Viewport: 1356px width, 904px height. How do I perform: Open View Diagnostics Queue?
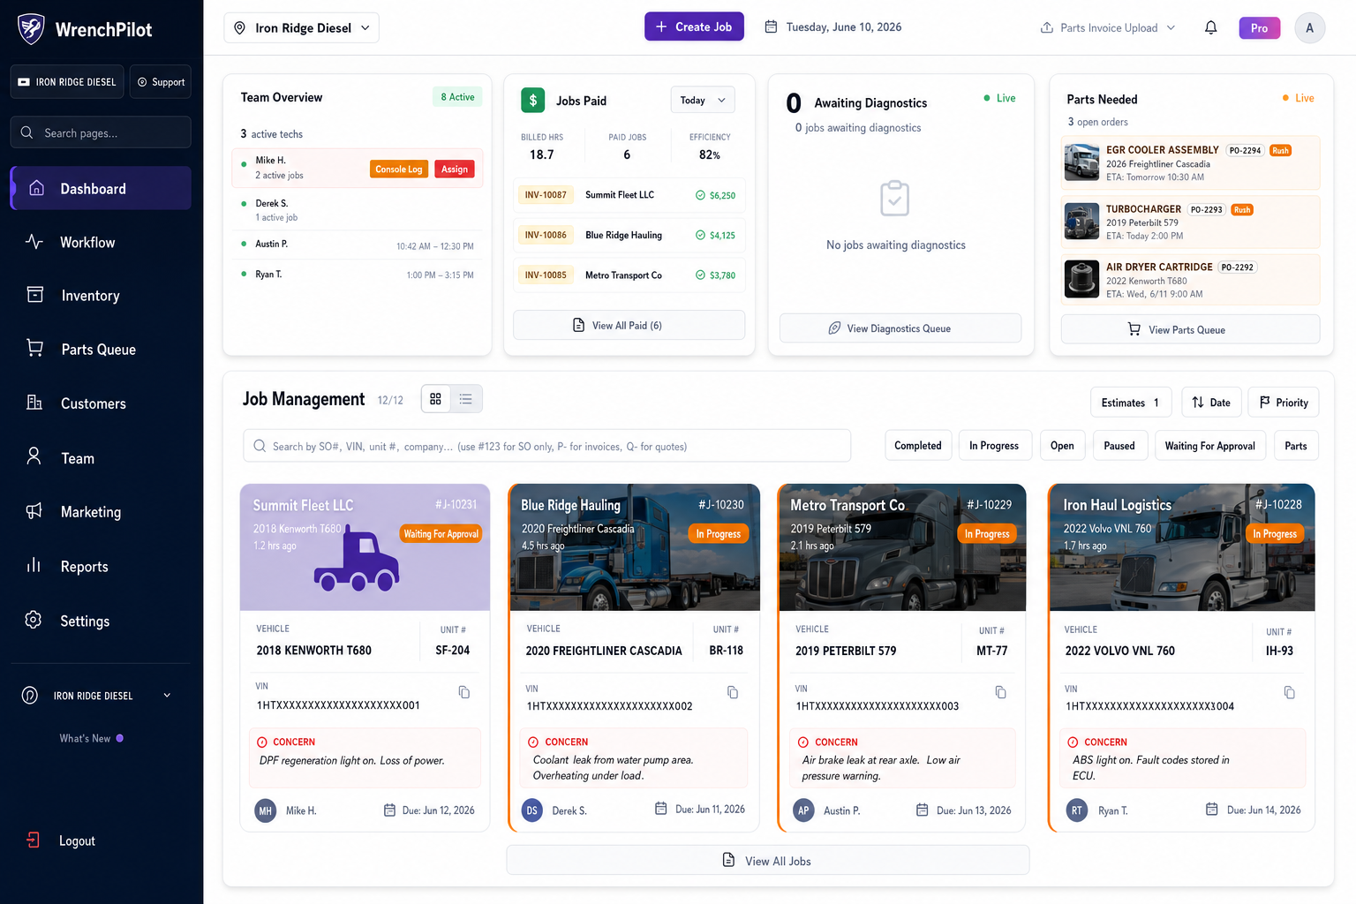coord(900,328)
